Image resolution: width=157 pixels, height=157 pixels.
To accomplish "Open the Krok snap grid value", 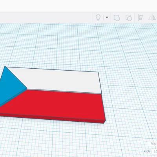I will (x=154, y=152).
